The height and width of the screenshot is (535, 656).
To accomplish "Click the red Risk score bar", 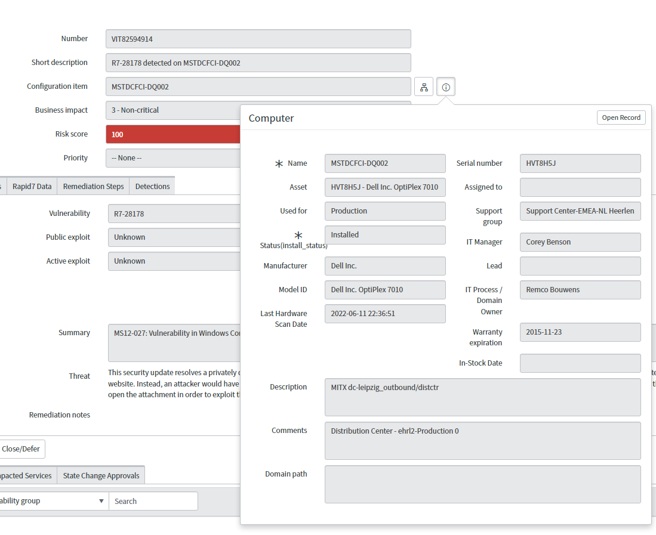I will (173, 134).
